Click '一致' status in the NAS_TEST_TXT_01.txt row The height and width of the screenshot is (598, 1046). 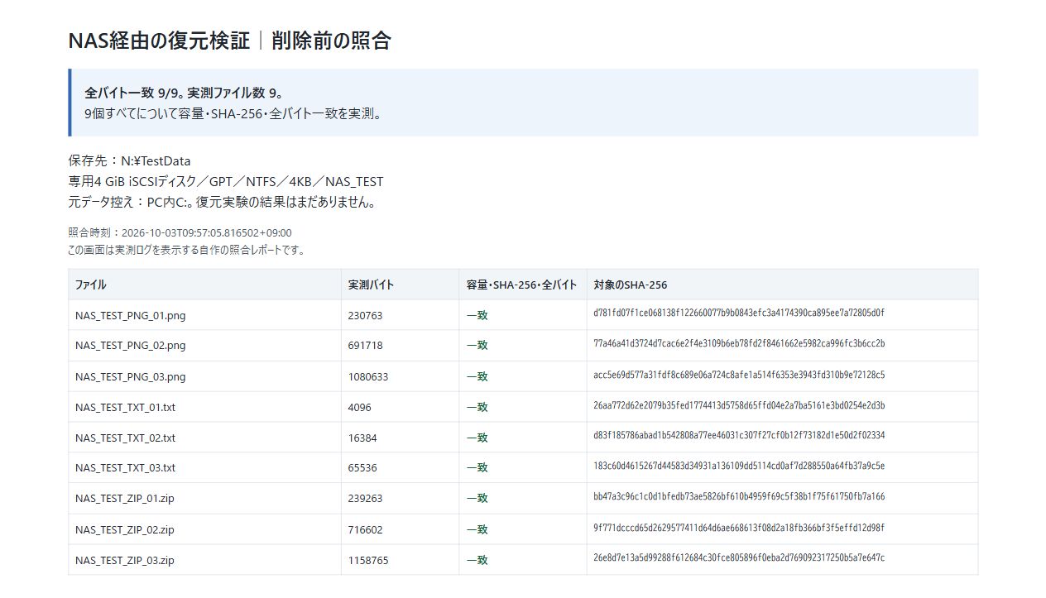click(477, 407)
